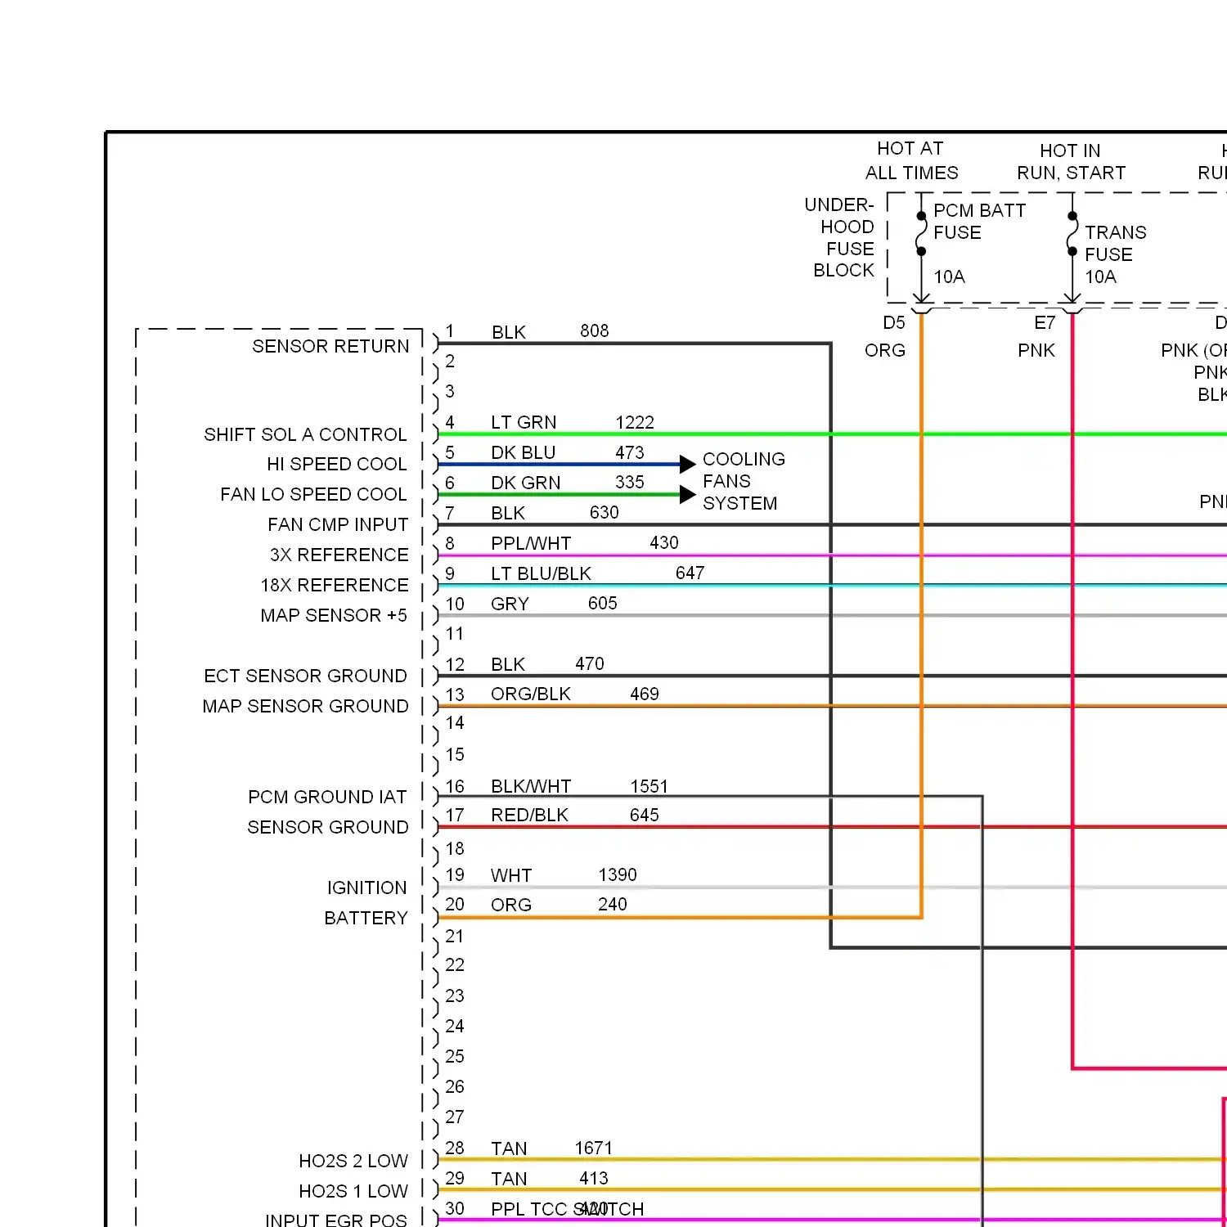
Task: Click the ECT SENSOR GROUND label
Action: point(305,676)
